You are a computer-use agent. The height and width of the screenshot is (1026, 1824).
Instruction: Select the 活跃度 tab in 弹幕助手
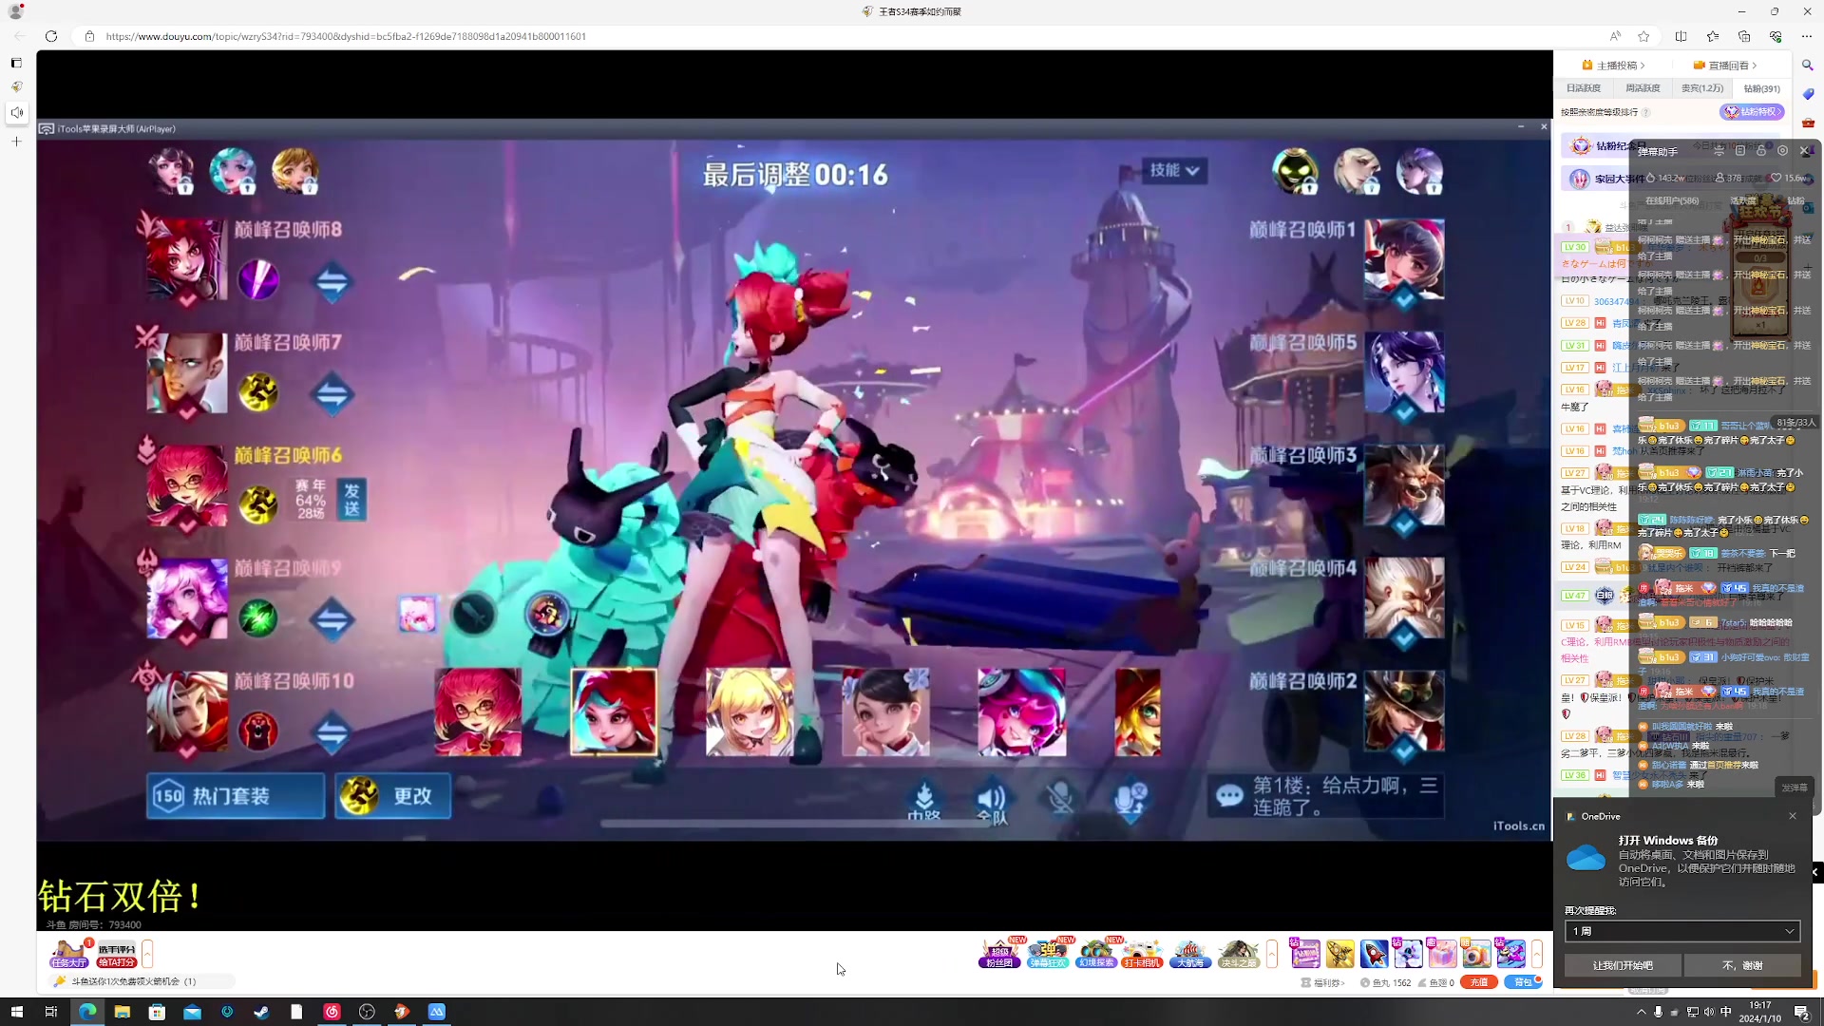(x=1742, y=200)
